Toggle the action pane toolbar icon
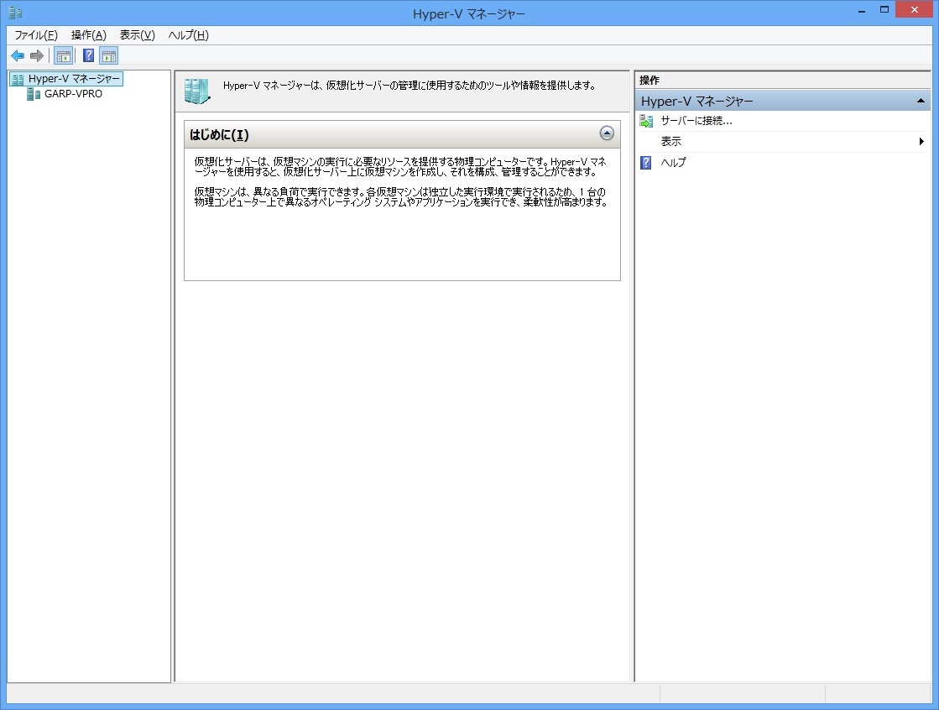The width and height of the screenshot is (939, 710). (x=109, y=55)
